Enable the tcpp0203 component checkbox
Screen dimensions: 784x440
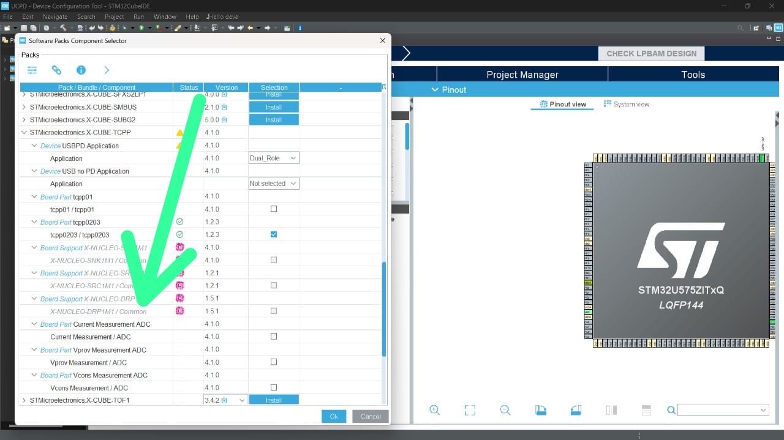coord(274,234)
